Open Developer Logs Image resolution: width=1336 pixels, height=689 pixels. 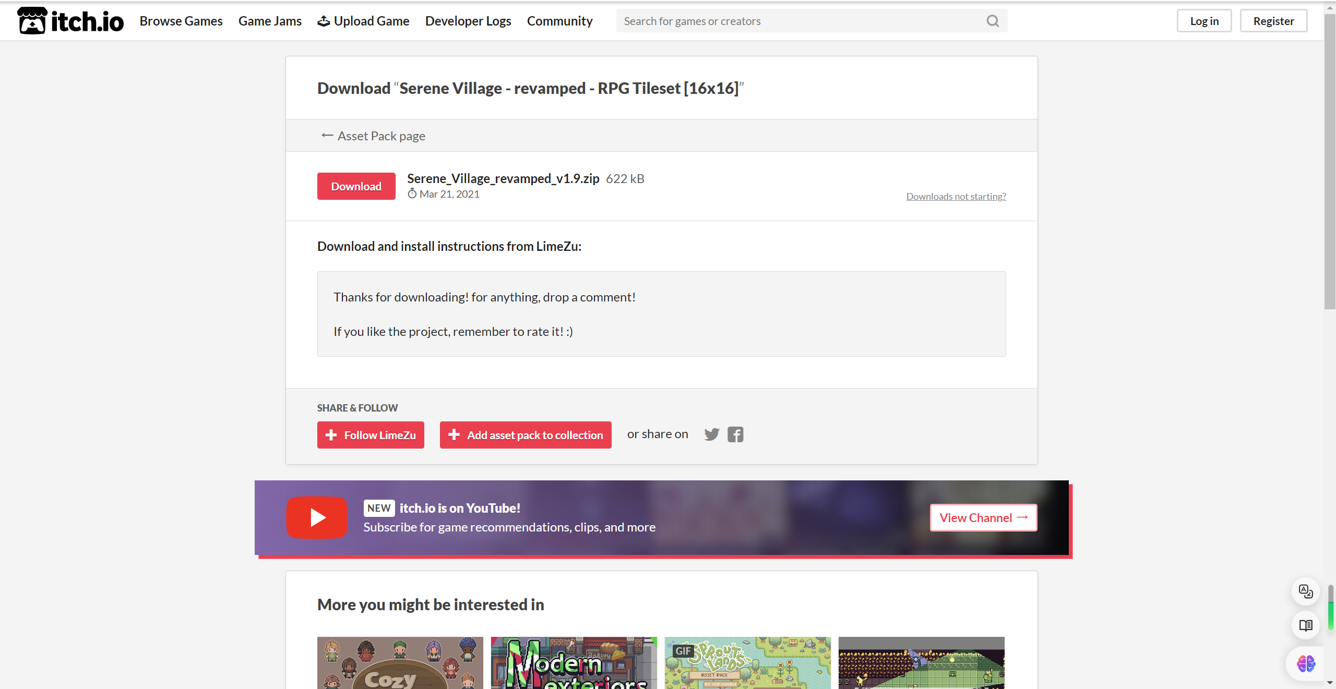(x=468, y=21)
